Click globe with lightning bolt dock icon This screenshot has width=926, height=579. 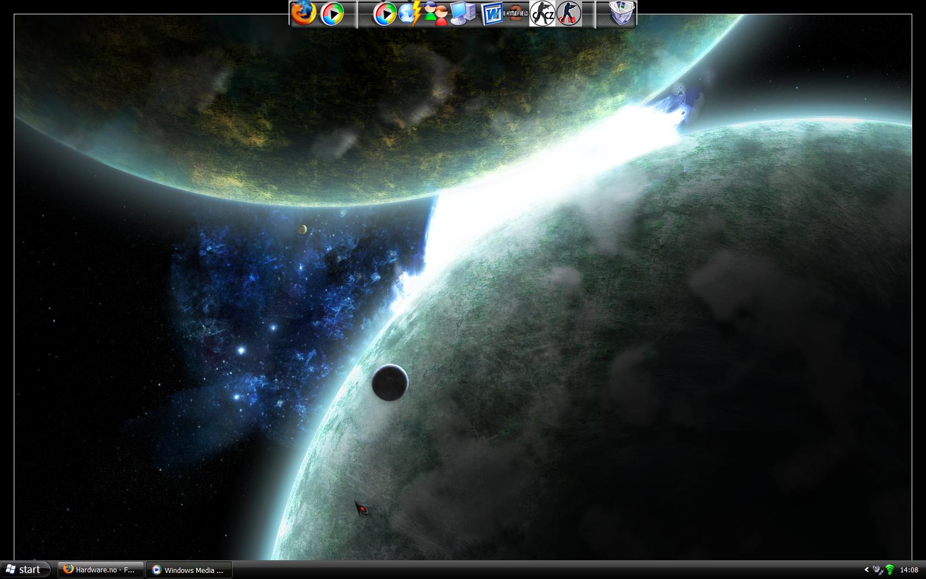point(411,14)
